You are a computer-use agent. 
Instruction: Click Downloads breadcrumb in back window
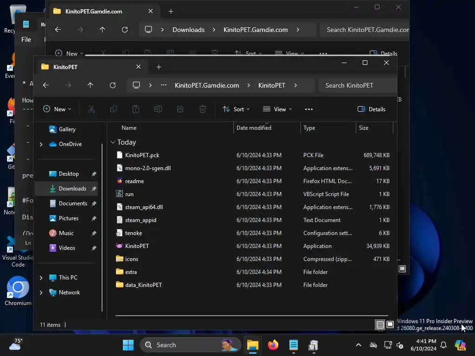[188, 30]
